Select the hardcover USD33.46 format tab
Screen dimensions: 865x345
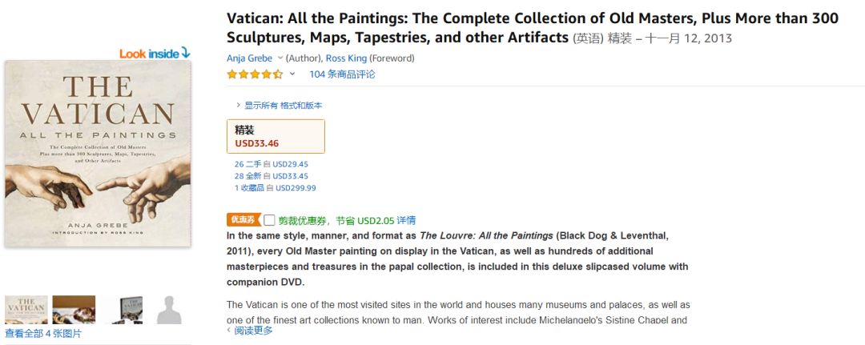[x=276, y=136]
